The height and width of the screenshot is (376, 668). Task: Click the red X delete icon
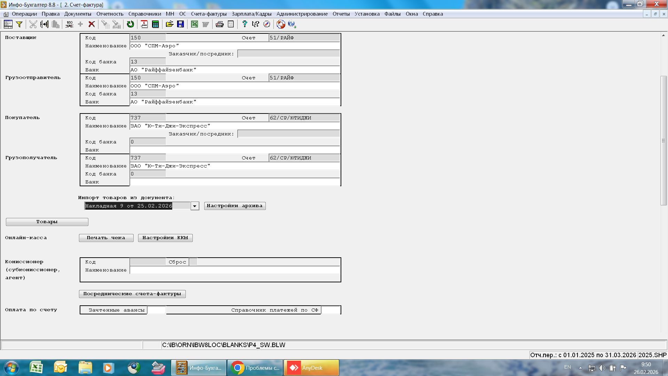point(92,24)
